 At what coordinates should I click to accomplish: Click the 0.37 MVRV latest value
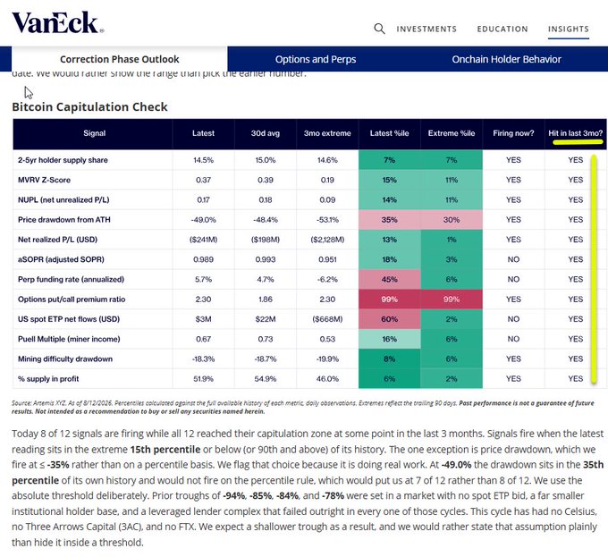[203, 180]
